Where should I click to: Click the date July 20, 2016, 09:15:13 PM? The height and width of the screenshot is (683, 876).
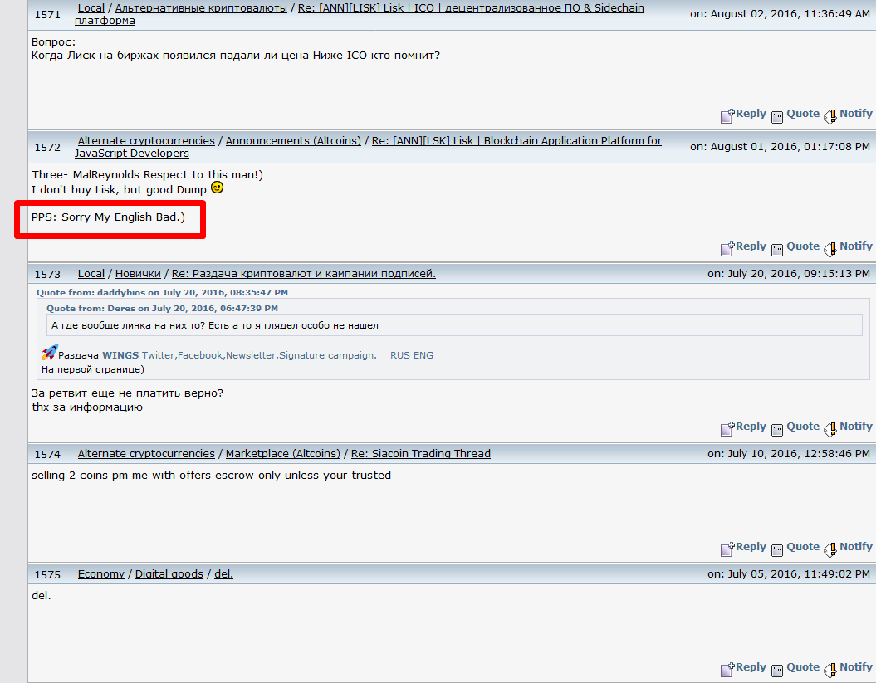click(799, 274)
